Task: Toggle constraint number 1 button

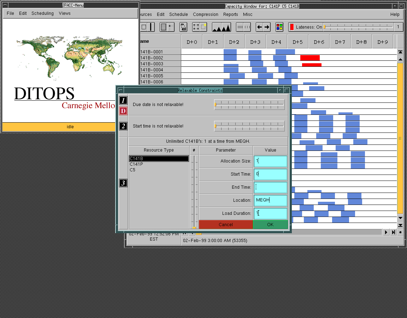Action: pyautogui.click(x=123, y=101)
